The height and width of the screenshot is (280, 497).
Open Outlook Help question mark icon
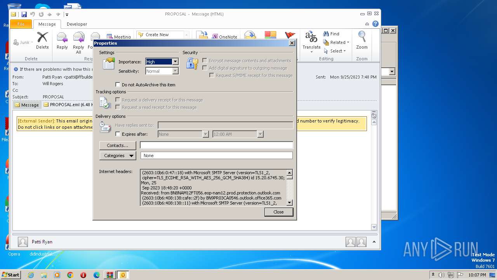click(375, 24)
